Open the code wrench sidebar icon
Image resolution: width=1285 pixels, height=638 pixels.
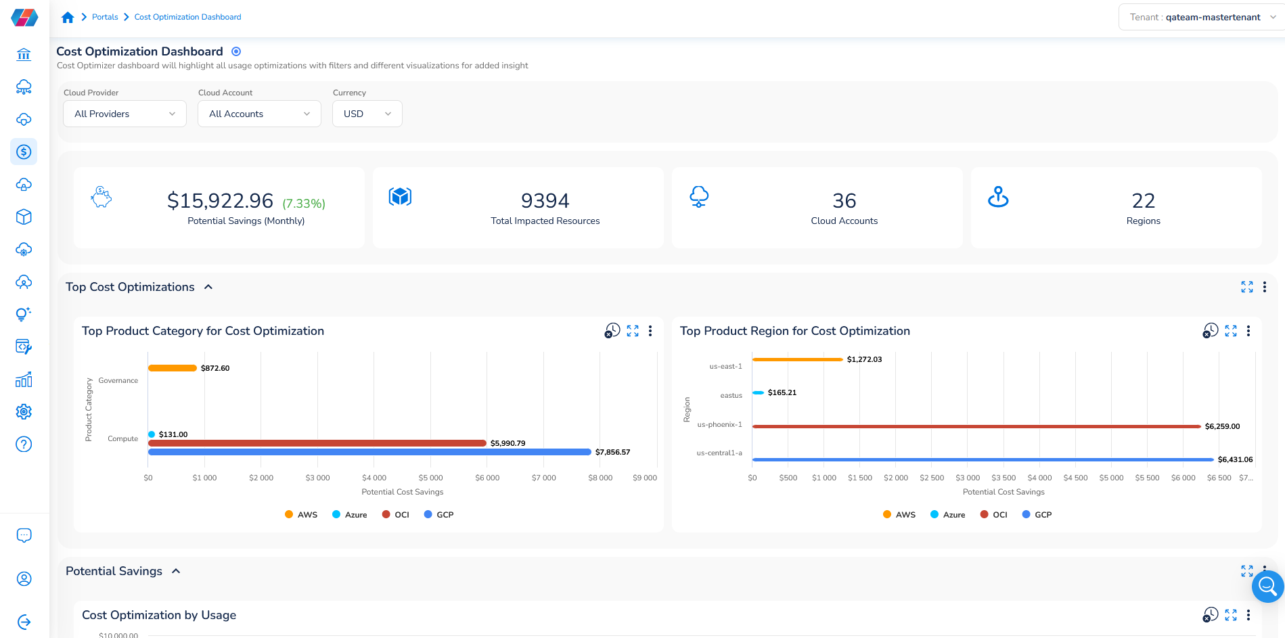(x=24, y=346)
